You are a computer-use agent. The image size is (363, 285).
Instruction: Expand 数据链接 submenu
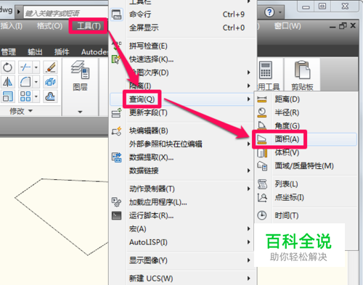click(x=183, y=170)
